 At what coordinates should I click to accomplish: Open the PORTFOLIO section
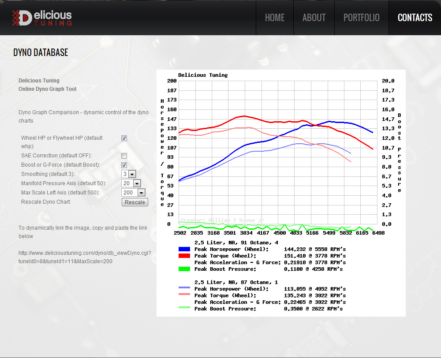[x=362, y=18]
